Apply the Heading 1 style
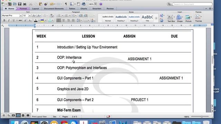Viewport: 221px width, 124px height. (x=121, y=18)
